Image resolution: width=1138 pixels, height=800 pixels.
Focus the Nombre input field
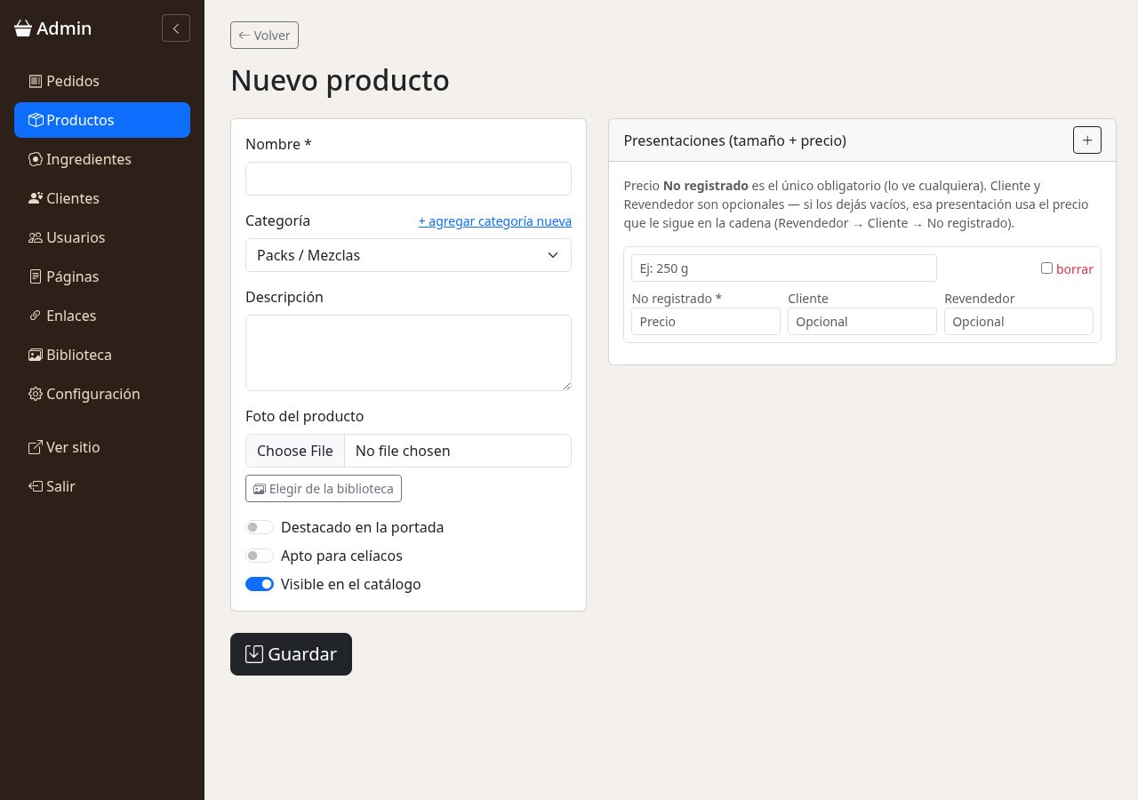click(408, 179)
